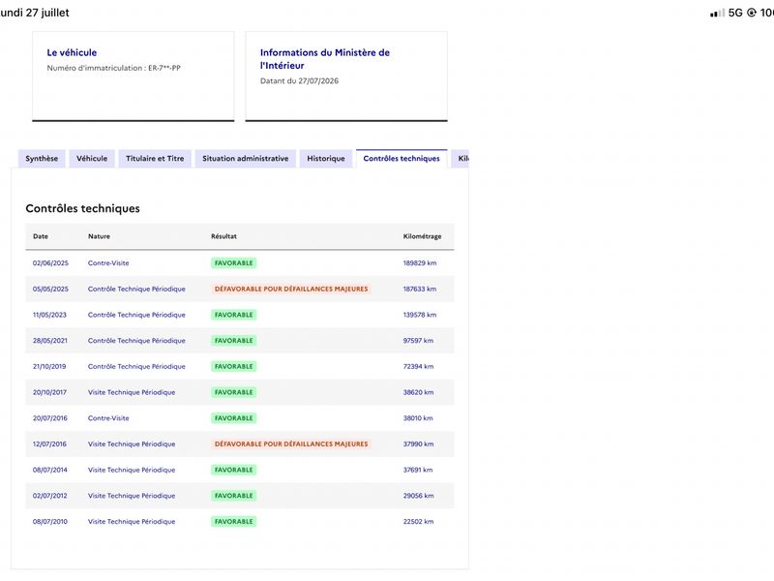Click the 97597 km value
The height and width of the screenshot is (581, 774).
coord(418,341)
